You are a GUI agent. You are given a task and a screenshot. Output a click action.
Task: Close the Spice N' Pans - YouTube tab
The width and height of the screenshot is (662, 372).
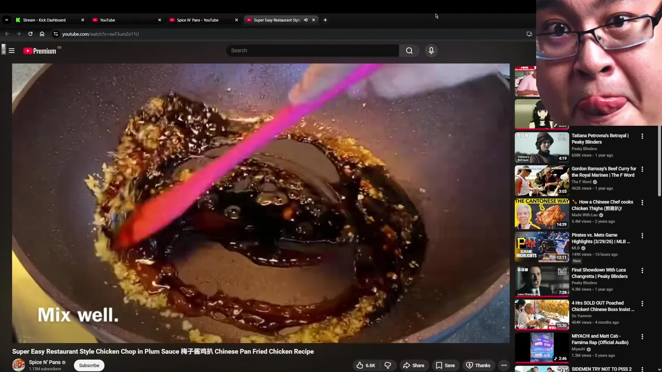pos(236,20)
